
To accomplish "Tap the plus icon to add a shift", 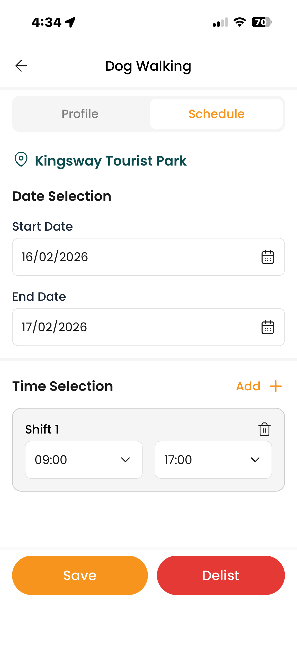I will pos(276,386).
